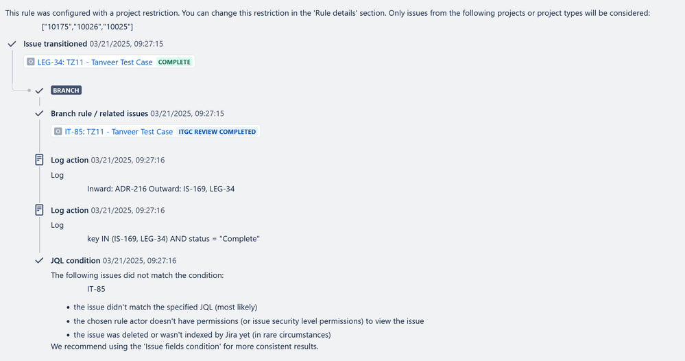Click the checkmark icon next to BRANCH badge
Viewport: 685px width, 361px height.
39,91
